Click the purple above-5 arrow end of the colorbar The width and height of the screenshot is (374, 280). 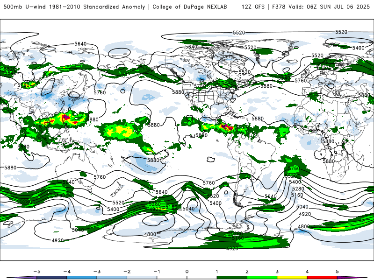point(352,278)
